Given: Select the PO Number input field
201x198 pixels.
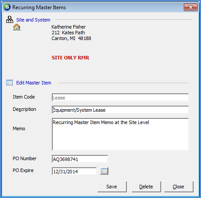Looking at the screenshot, I should pyautogui.click(x=80, y=159).
